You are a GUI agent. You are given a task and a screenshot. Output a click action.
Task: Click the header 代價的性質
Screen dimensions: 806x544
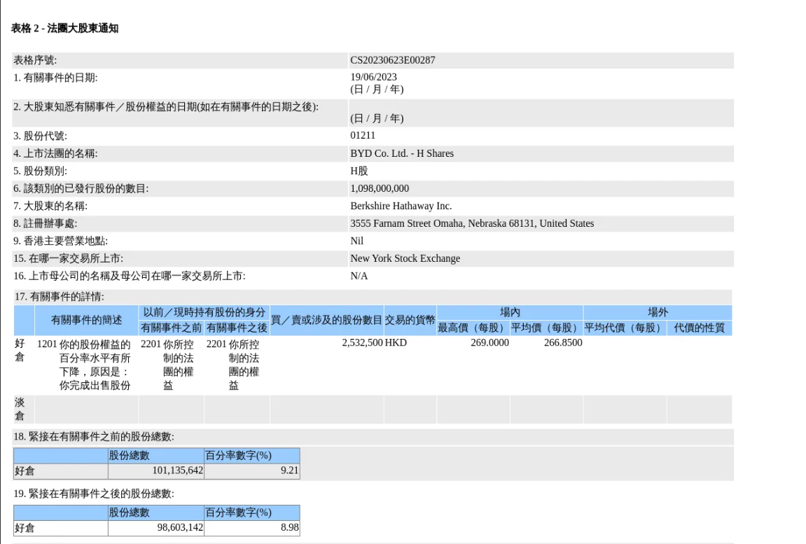pyautogui.click(x=700, y=328)
